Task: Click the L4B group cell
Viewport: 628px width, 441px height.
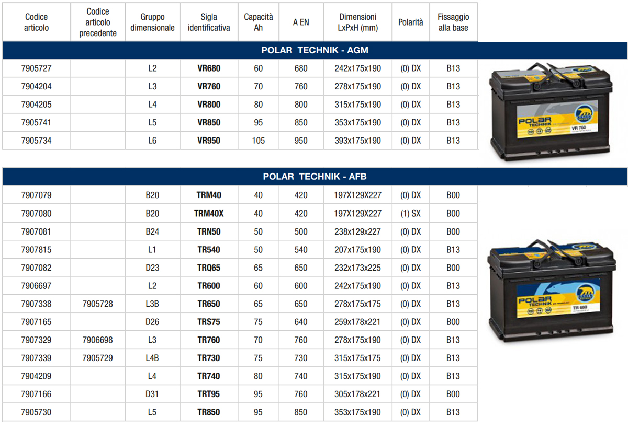Action: tap(152, 358)
